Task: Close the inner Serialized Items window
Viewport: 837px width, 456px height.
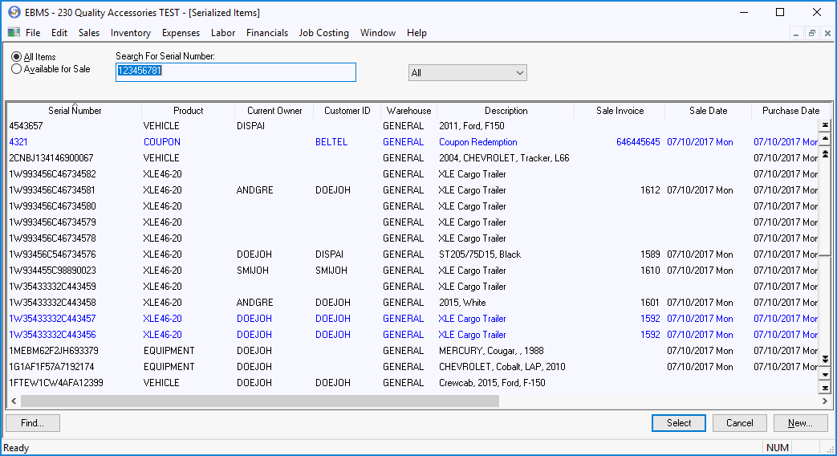Action: coord(827,33)
